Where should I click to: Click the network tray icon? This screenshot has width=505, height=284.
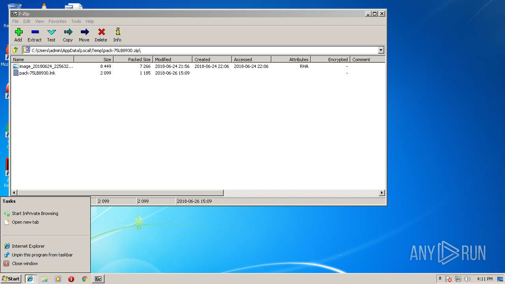pos(458,279)
